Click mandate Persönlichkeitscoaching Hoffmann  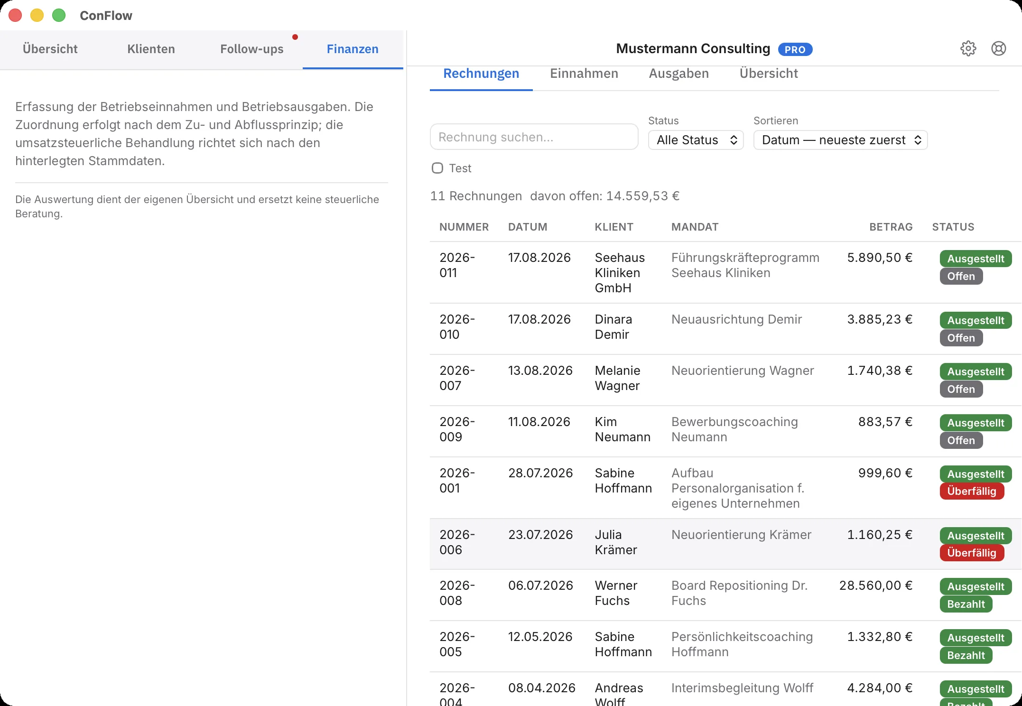[x=742, y=644]
